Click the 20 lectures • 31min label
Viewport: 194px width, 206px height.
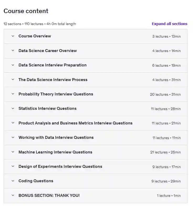click(165, 94)
